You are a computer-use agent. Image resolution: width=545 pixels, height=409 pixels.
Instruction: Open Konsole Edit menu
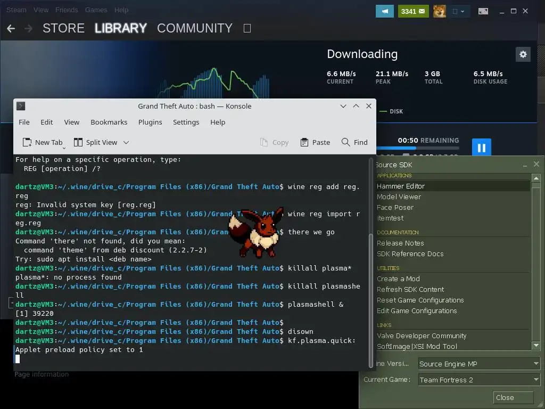click(x=47, y=122)
